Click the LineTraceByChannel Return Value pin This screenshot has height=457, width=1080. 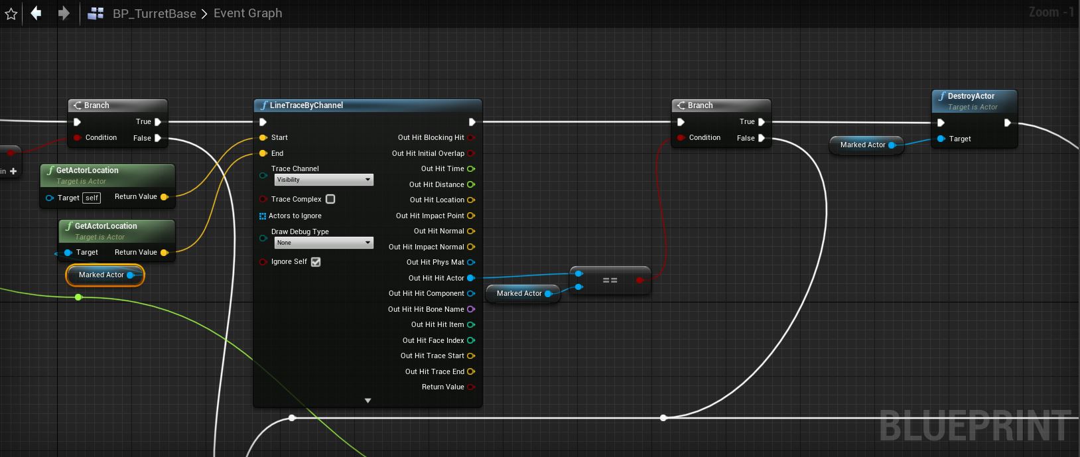[x=471, y=387]
